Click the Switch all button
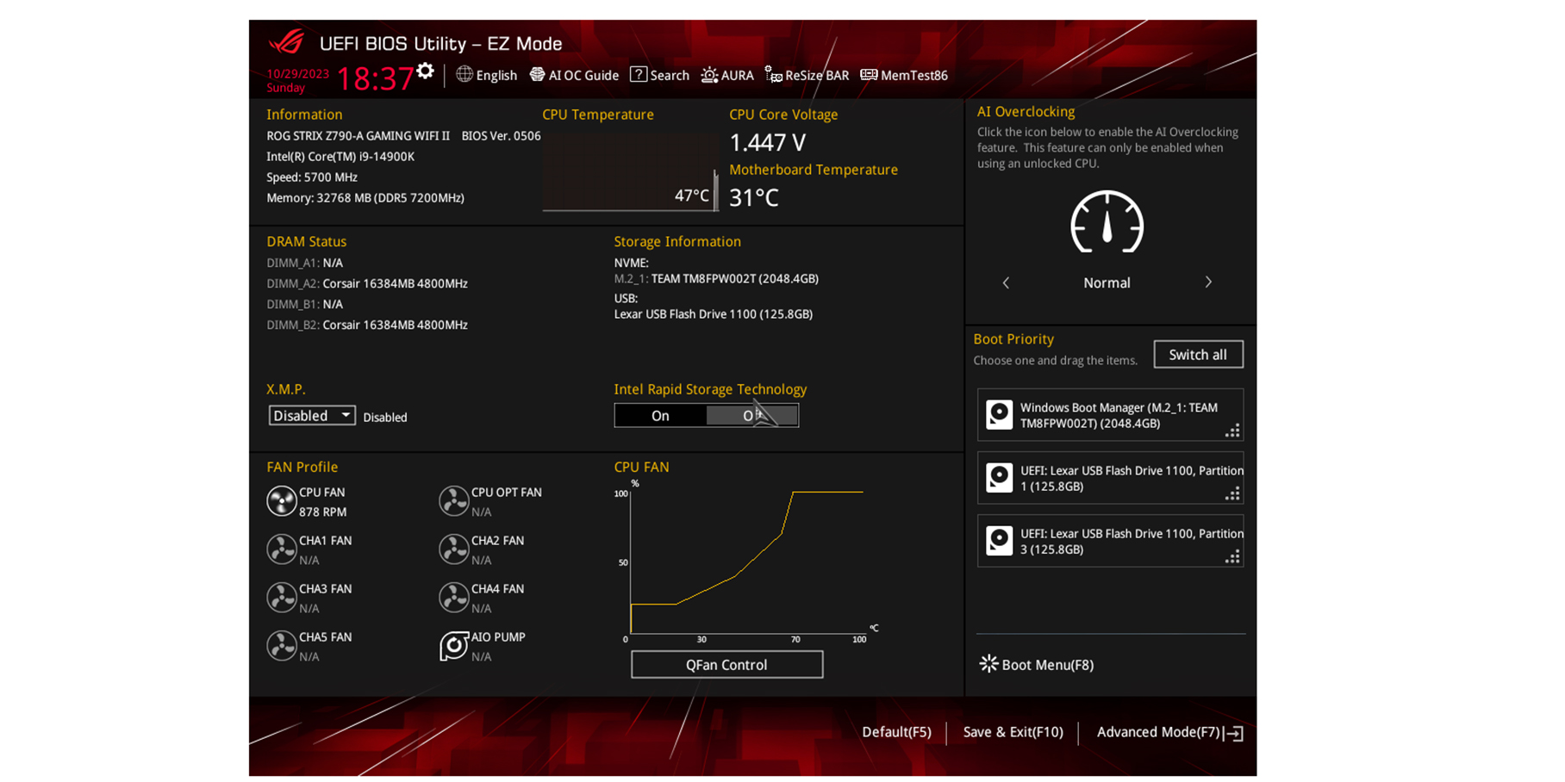 coord(1198,354)
